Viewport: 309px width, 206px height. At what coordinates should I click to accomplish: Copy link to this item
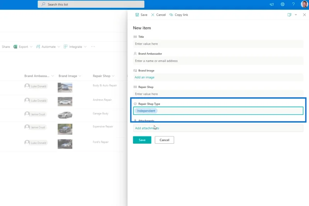point(179,15)
